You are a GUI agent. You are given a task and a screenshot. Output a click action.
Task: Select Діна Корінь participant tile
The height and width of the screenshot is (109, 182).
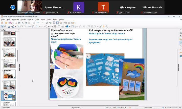128,7
